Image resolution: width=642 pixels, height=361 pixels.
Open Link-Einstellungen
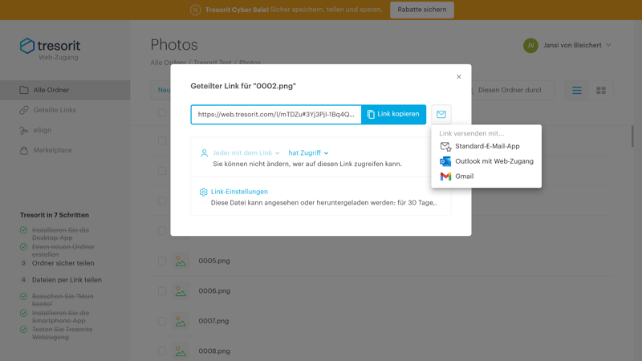pos(239,192)
